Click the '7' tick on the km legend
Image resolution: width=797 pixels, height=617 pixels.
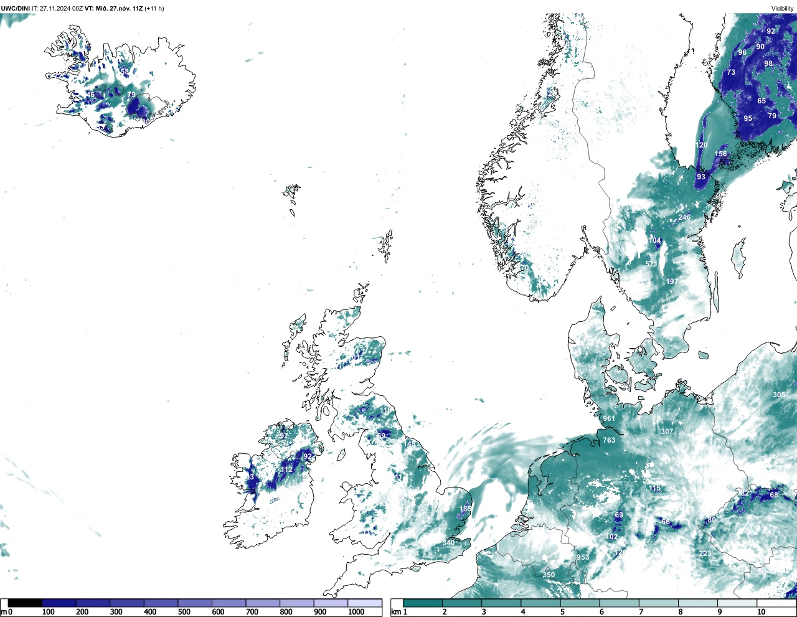pos(641,612)
